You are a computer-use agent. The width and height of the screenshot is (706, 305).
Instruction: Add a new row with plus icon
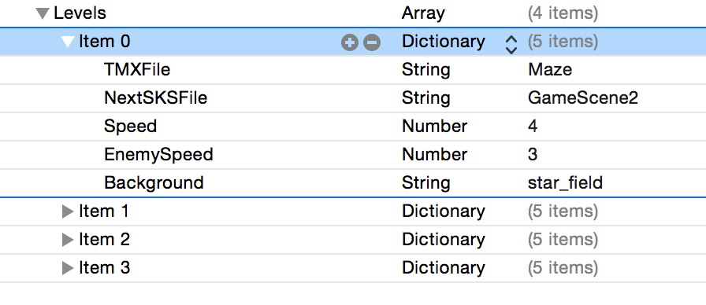(x=350, y=42)
